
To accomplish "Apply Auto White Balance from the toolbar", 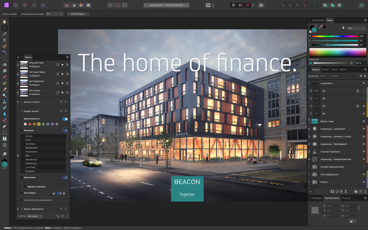I will pyautogui.click(x=88, y=5).
